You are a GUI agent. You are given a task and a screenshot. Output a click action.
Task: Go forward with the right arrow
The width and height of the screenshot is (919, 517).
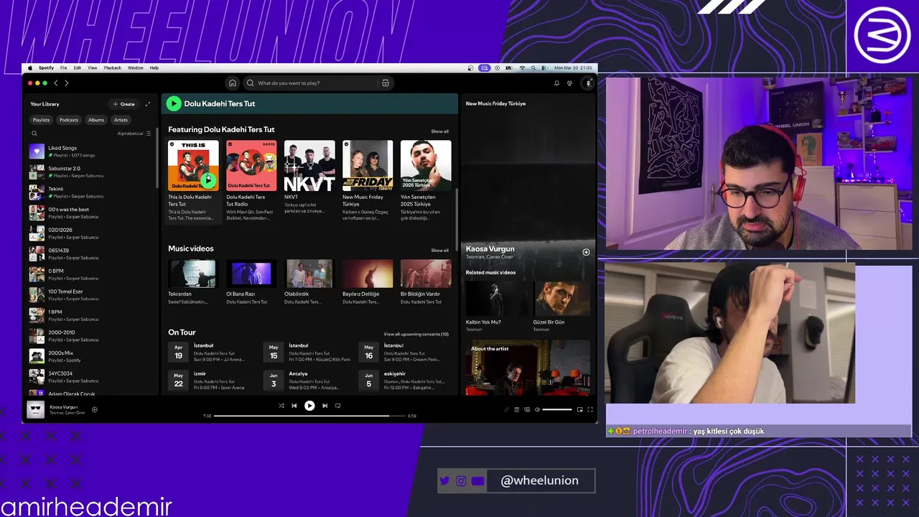(x=66, y=83)
